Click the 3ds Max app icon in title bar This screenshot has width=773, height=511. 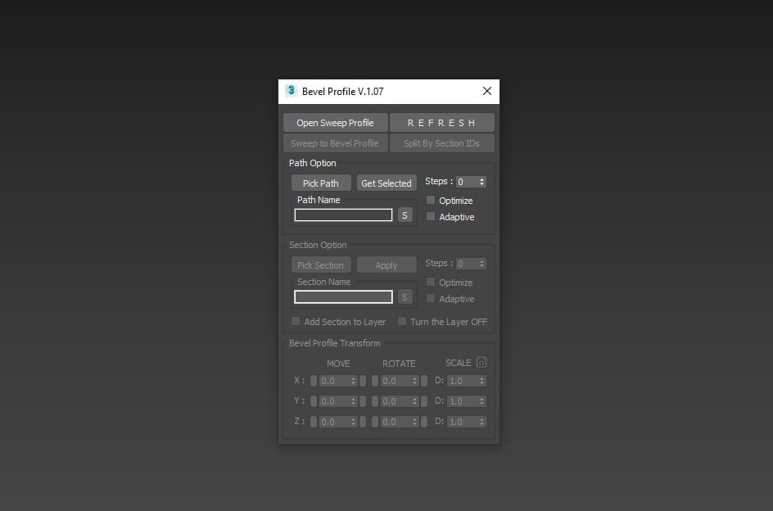coord(291,91)
